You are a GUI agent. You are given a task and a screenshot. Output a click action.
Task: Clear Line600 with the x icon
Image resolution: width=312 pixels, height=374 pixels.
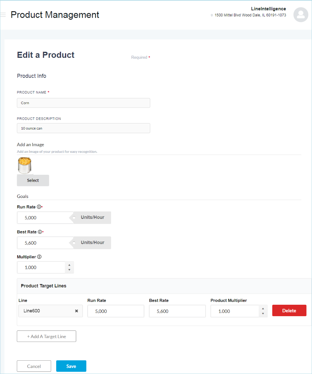coord(76,311)
